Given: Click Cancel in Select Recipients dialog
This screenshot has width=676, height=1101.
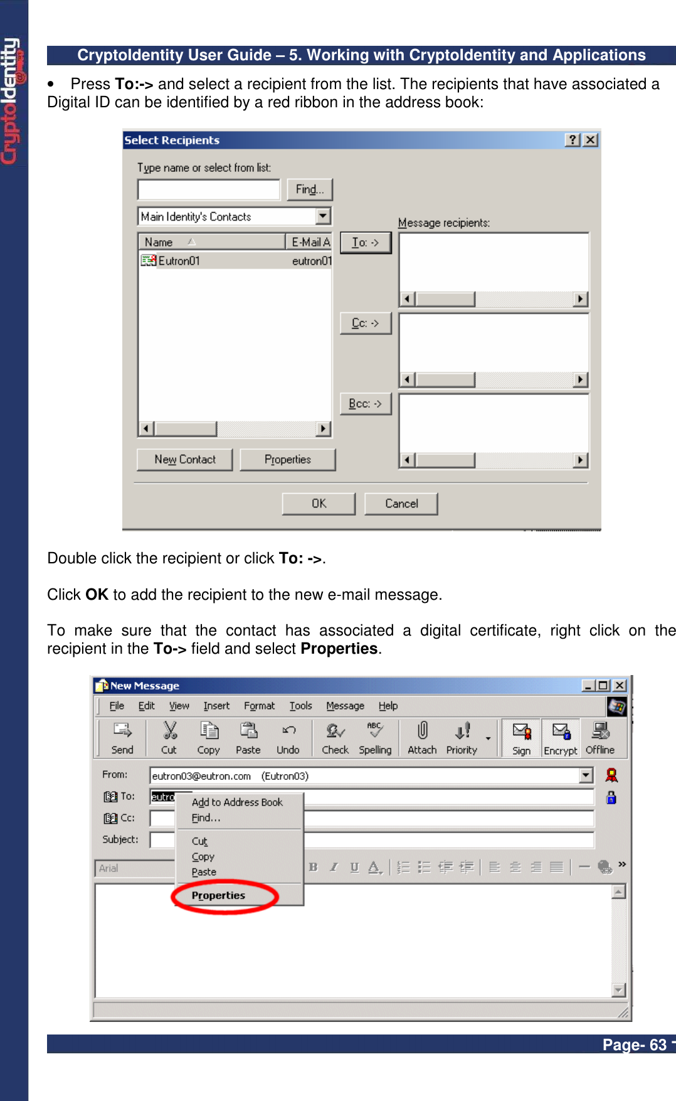Looking at the screenshot, I should pos(401,503).
